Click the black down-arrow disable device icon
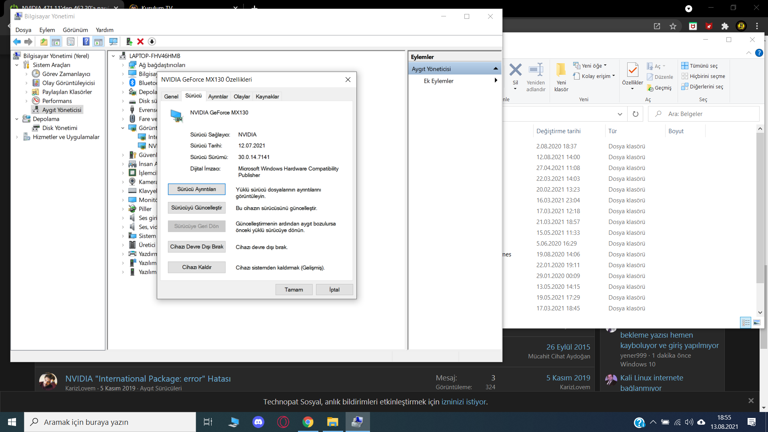The image size is (768, 432). coord(152,42)
